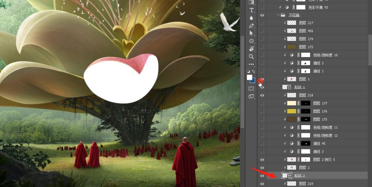Hide layer 图层 2 拷贝 5
The height and width of the screenshot is (187, 372).
262,159
